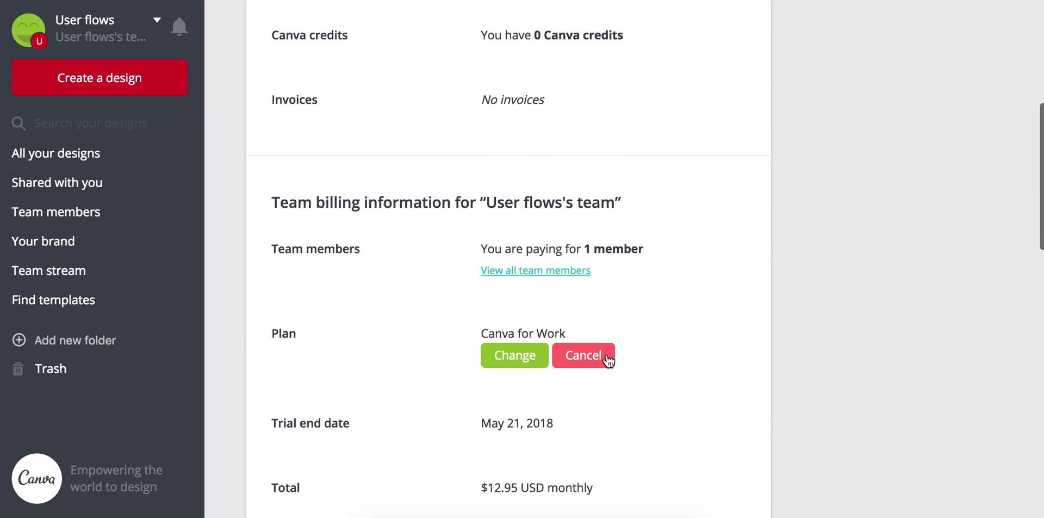Click the user avatar in the sidebar

click(x=29, y=30)
